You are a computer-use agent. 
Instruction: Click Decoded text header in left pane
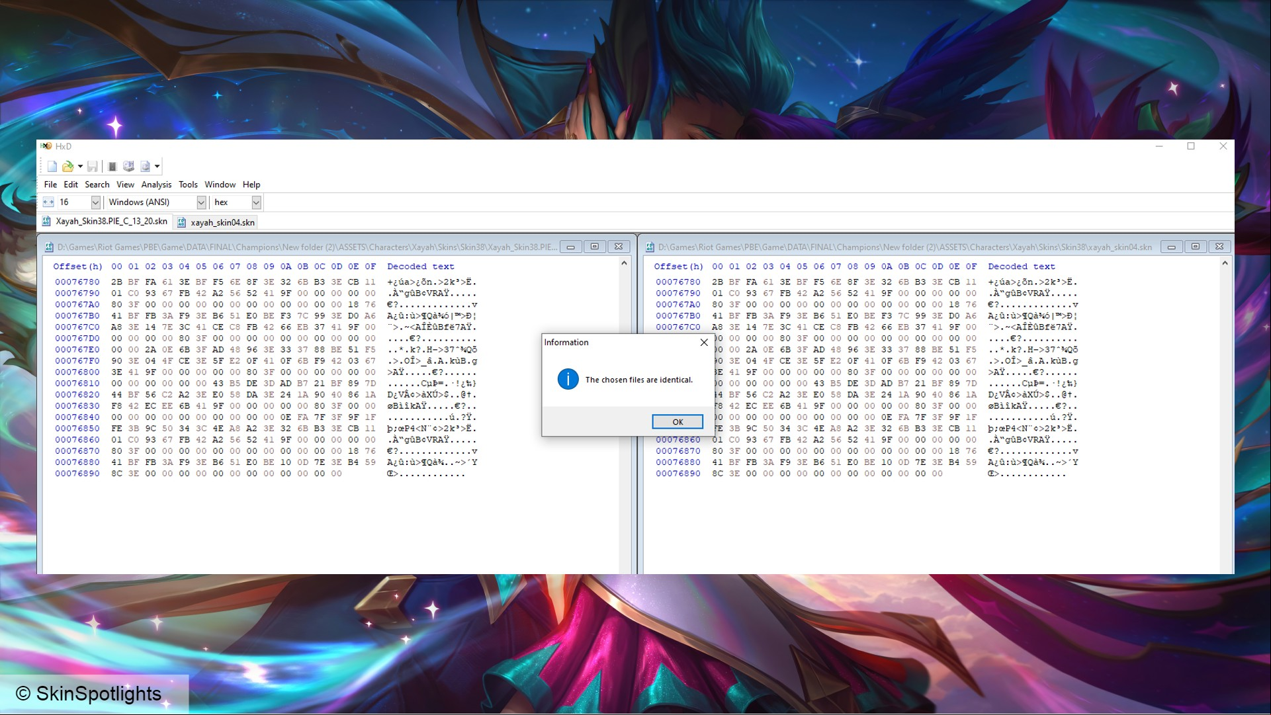421,267
